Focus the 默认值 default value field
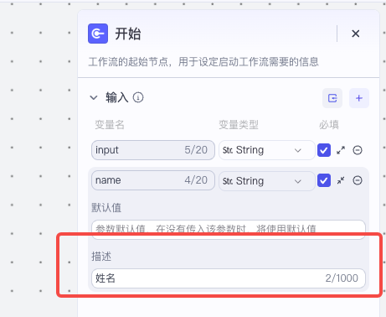Screen dimensions: 386x317 (229, 229)
